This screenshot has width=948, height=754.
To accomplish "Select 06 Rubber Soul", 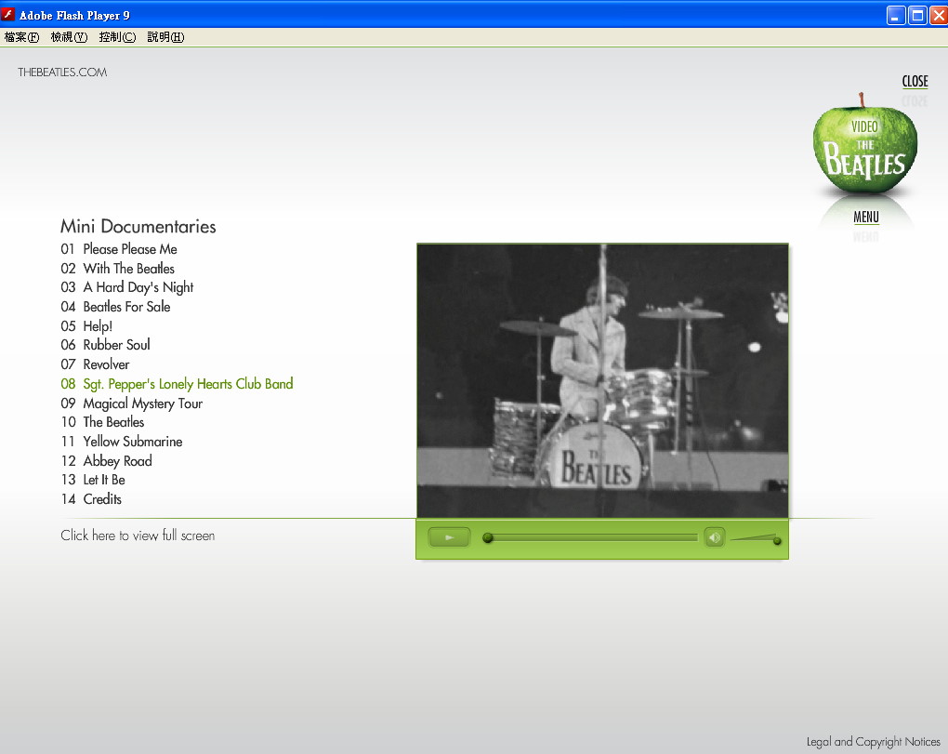I will 105,345.
